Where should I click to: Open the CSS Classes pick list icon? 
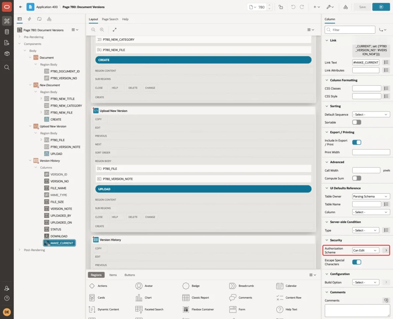[x=386, y=89]
